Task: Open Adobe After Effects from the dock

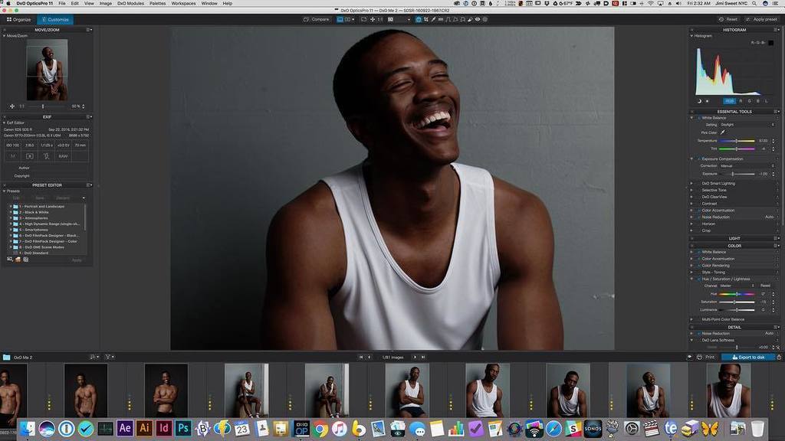Action: click(x=125, y=428)
